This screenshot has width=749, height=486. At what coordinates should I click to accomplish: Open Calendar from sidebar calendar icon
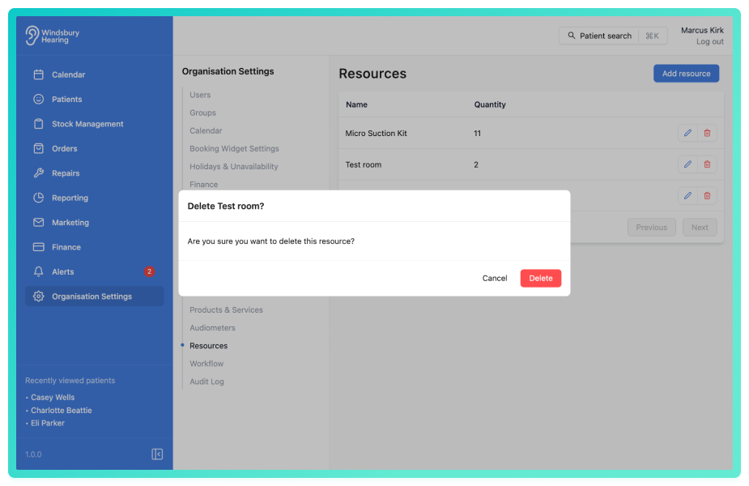point(39,75)
